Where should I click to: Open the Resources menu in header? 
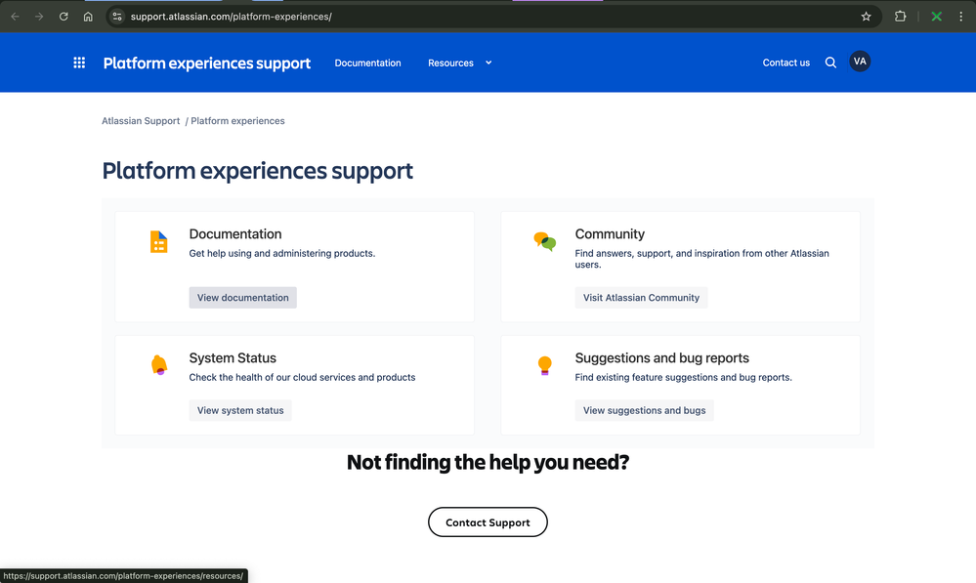(450, 62)
